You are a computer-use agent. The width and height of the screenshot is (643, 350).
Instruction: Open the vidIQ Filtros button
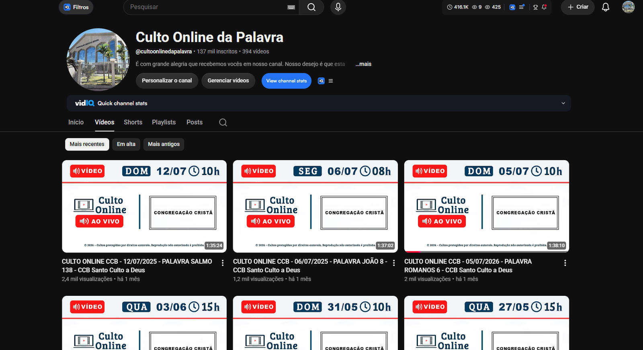(76, 7)
